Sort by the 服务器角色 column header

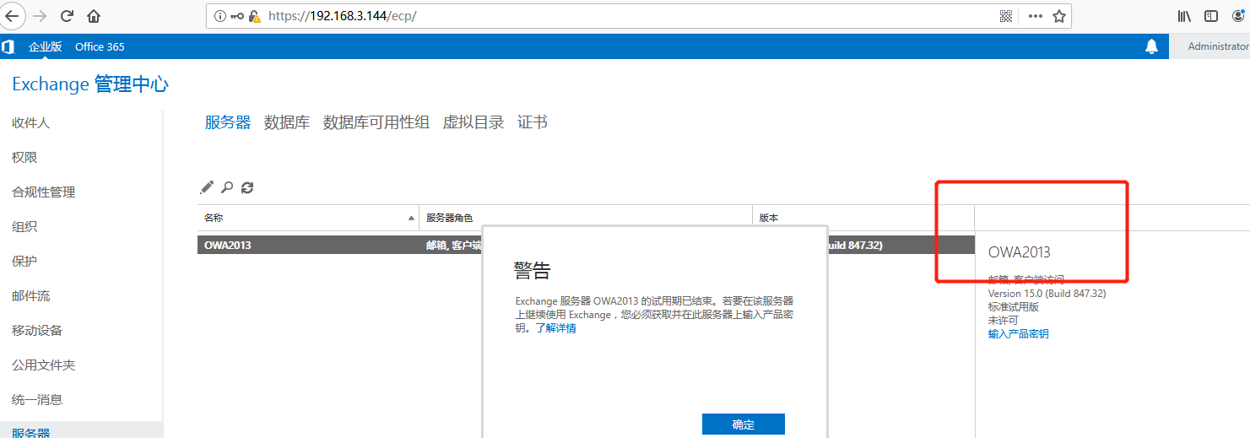point(586,218)
